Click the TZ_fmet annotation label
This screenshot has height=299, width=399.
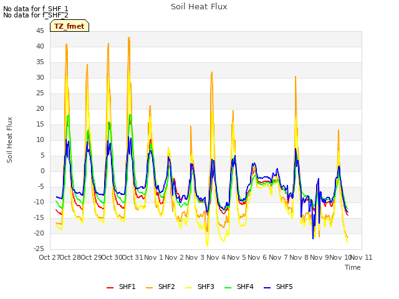click(x=69, y=26)
